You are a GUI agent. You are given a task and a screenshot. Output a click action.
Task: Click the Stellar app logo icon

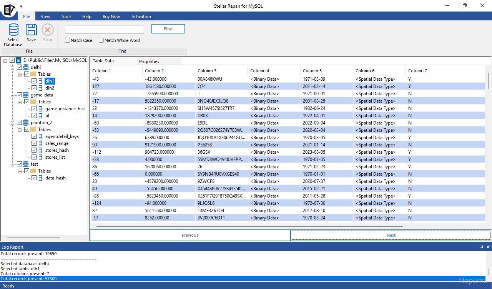(x=8, y=10)
